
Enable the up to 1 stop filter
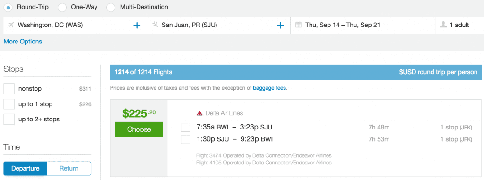(x=9, y=104)
